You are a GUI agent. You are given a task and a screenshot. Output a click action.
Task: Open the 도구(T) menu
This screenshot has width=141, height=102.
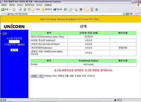pos(39,5)
